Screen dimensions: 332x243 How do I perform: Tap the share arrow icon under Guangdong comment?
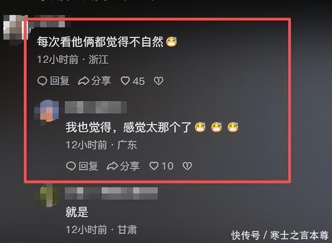113,166
